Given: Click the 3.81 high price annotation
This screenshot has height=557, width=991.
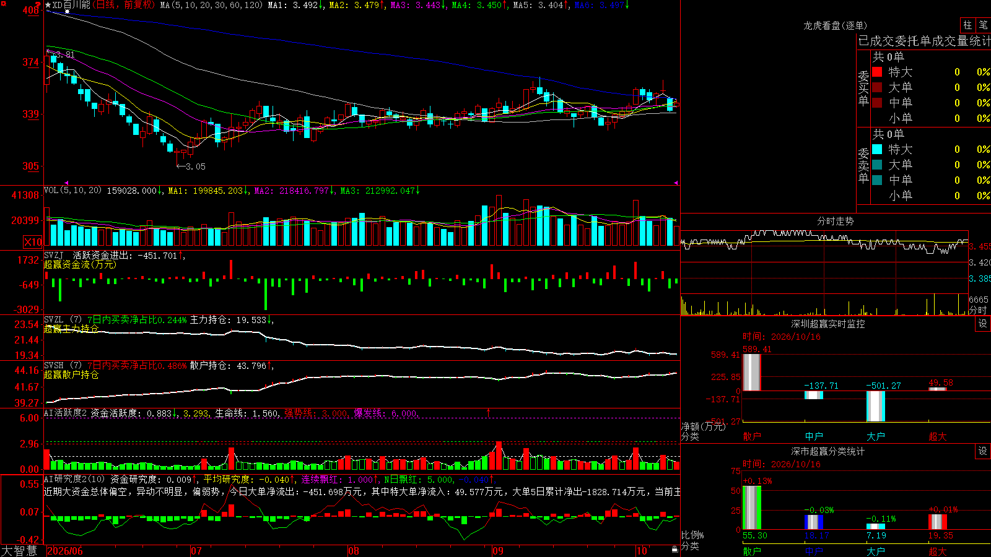Looking at the screenshot, I should coord(61,54).
